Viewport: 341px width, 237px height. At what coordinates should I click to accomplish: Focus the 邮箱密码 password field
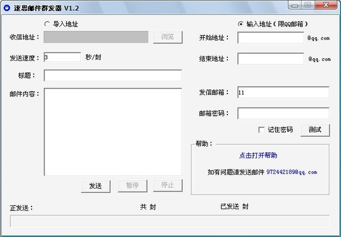point(283,113)
